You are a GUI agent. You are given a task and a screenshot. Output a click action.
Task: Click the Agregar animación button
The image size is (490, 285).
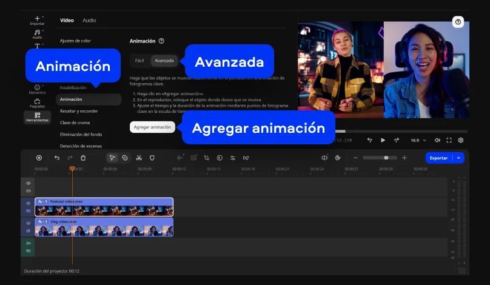(x=153, y=127)
